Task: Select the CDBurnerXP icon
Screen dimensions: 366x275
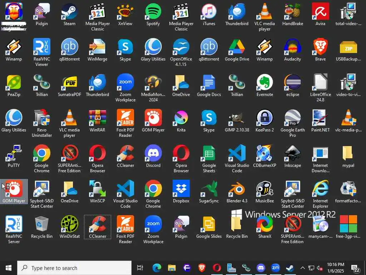Action: click(265, 156)
